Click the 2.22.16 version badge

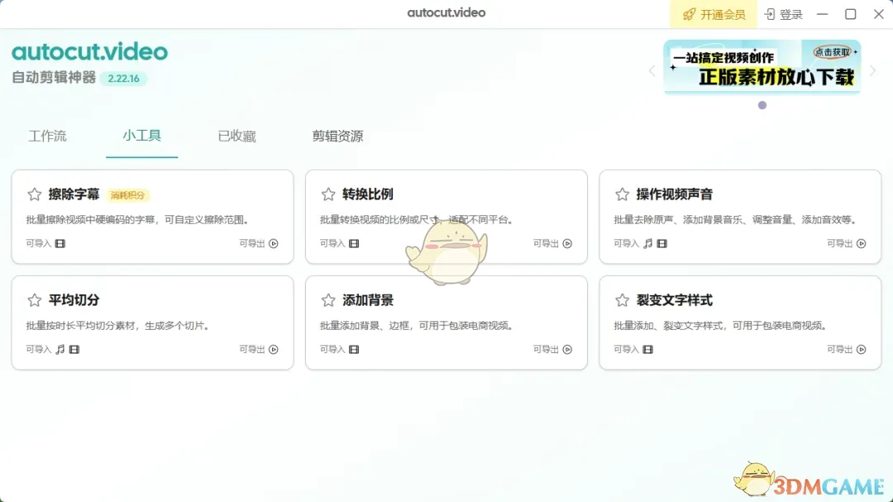(124, 79)
